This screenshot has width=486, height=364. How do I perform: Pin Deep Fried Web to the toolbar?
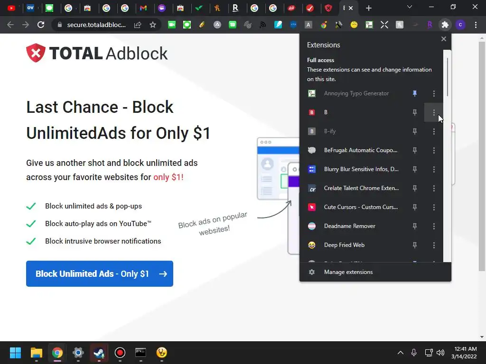(415, 245)
